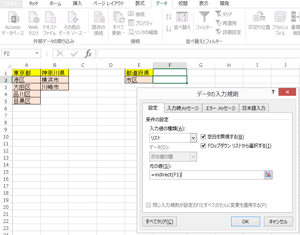This screenshot has width=300, height=235.
Task: Open the 入力値の種類 dropdown list
Action: (x=194, y=138)
